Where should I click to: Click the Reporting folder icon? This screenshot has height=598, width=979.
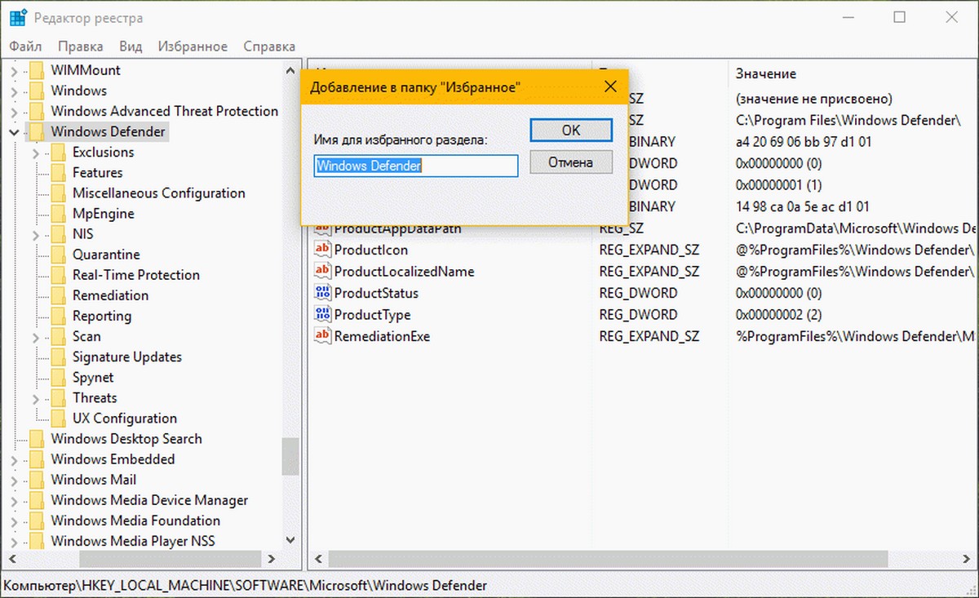pos(57,316)
